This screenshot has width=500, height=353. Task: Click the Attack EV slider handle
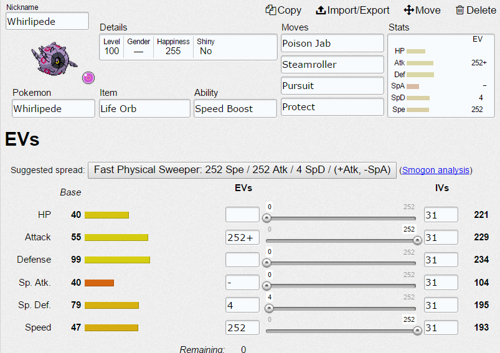pos(417,240)
